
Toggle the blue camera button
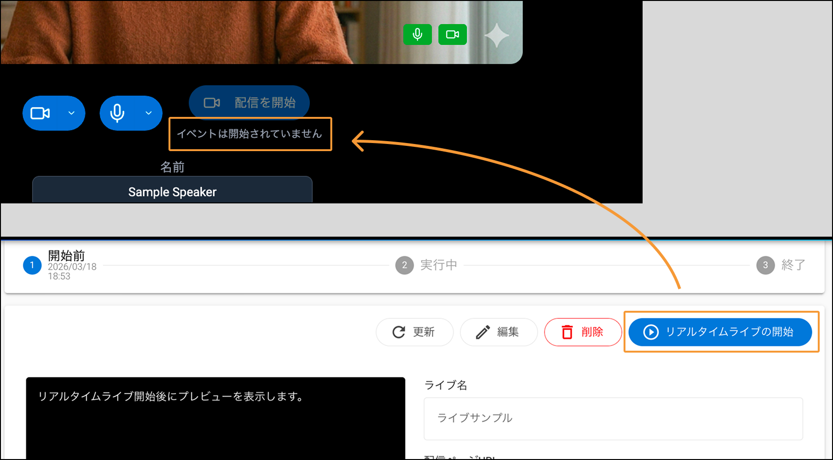(x=40, y=114)
